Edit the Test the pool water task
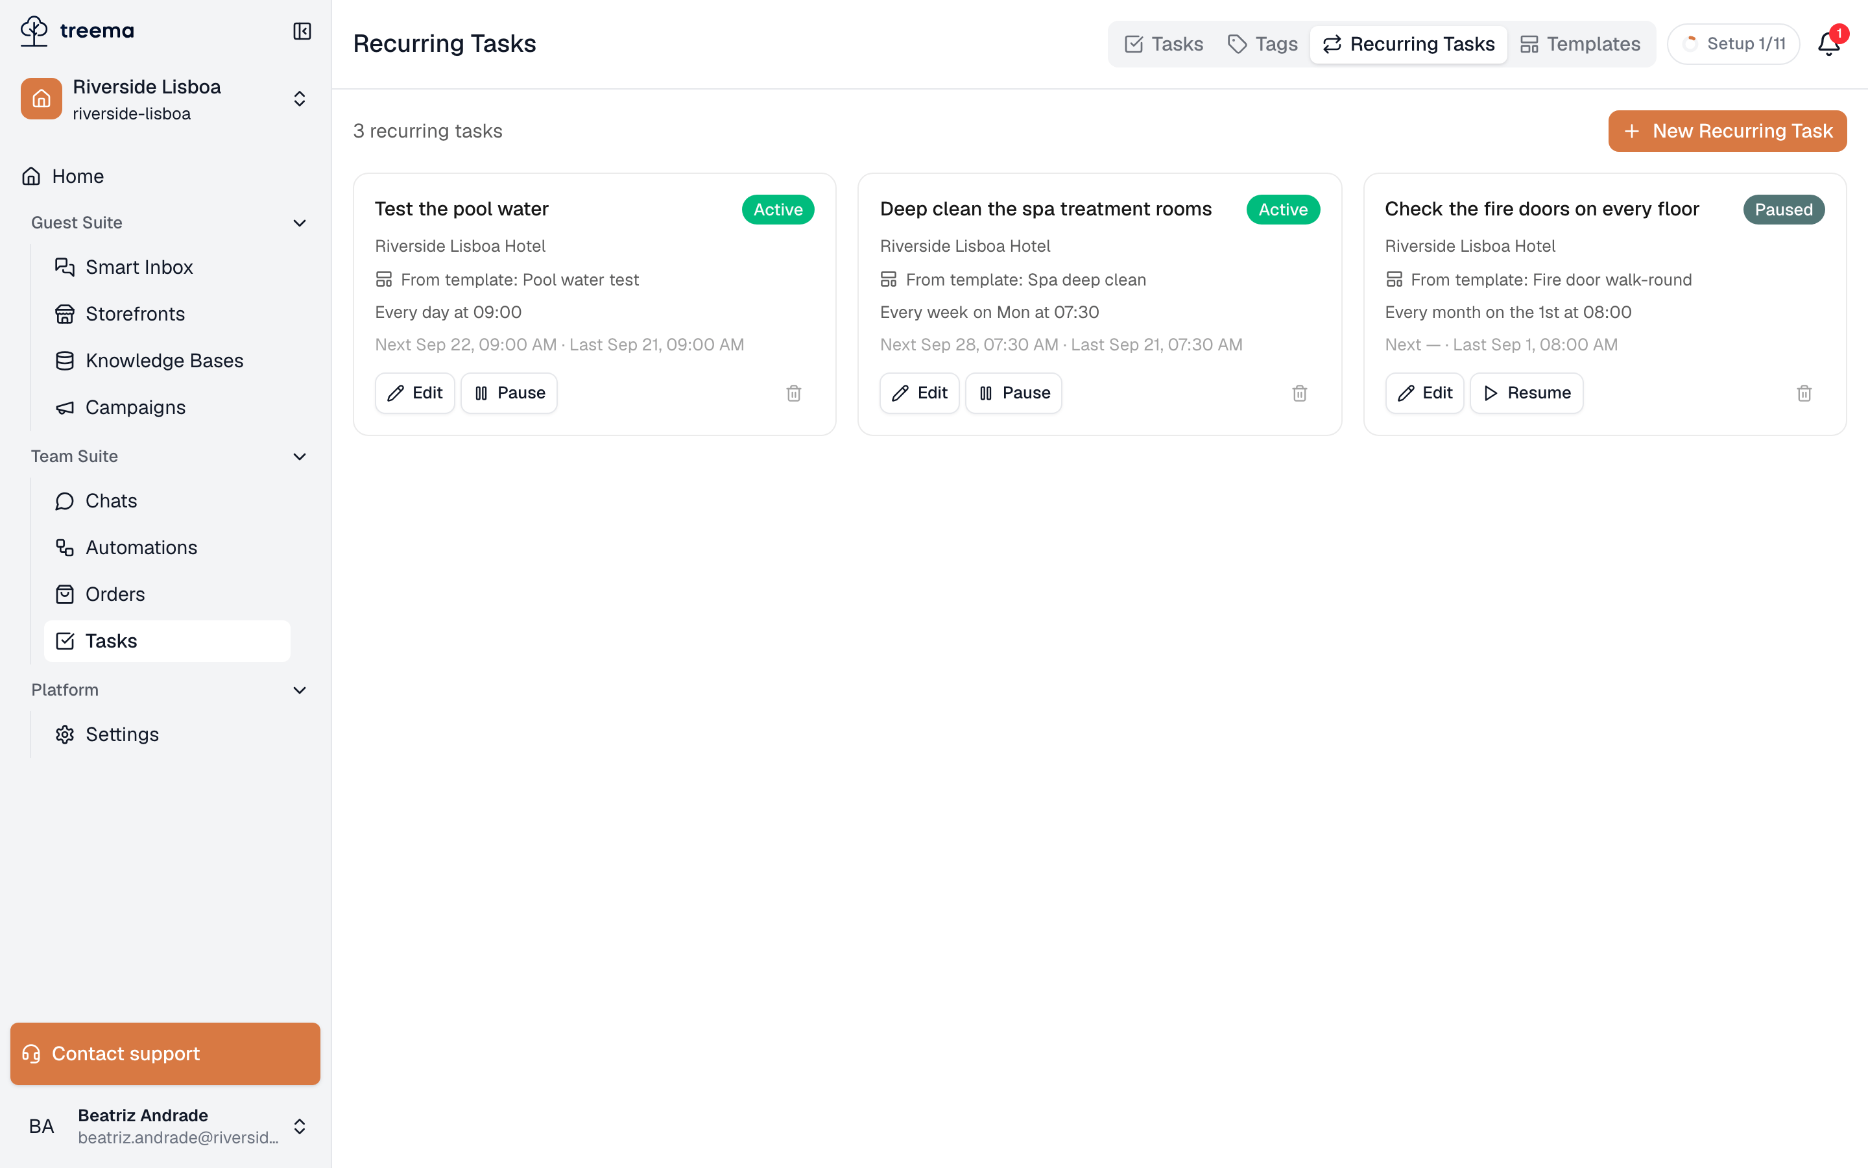This screenshot has height=1168, width=1868. tap(414, 393)
